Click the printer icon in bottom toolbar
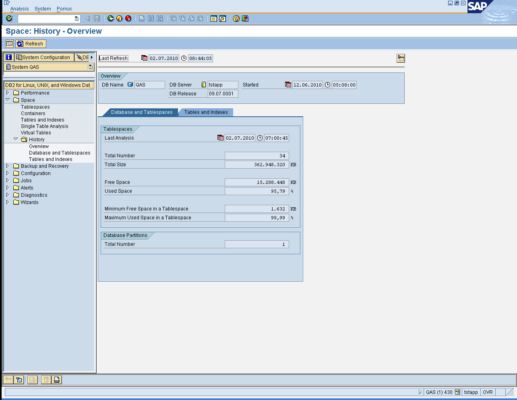Image resolution: width=517 pixels, height=400 pixels. [57, 379]
